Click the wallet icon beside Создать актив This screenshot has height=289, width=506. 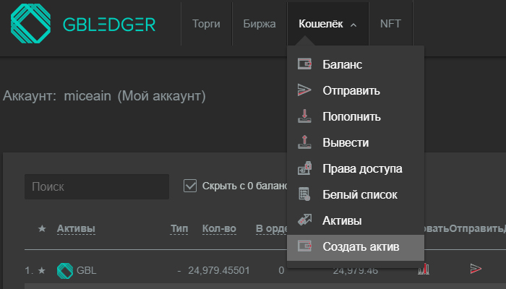tap(304, 246)
